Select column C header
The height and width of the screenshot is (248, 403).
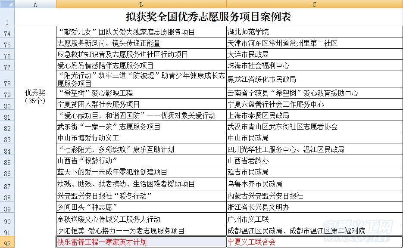coord(315,4)
